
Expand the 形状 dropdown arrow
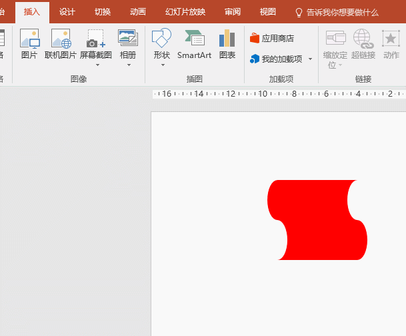(x=162, y=65)
